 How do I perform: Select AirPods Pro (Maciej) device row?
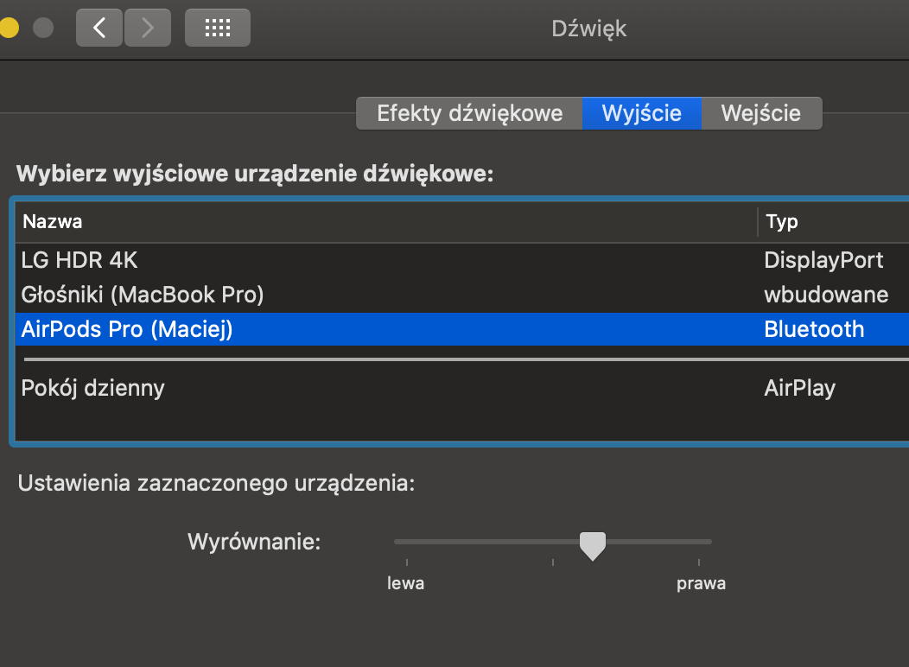click(x=127, y=329)
